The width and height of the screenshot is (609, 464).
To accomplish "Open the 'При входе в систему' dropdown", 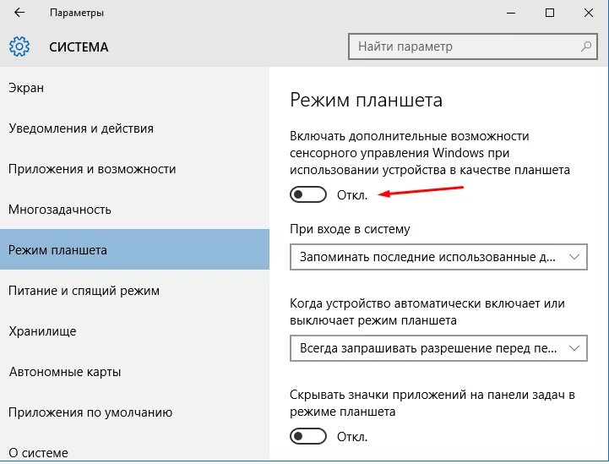I will 438,257.
